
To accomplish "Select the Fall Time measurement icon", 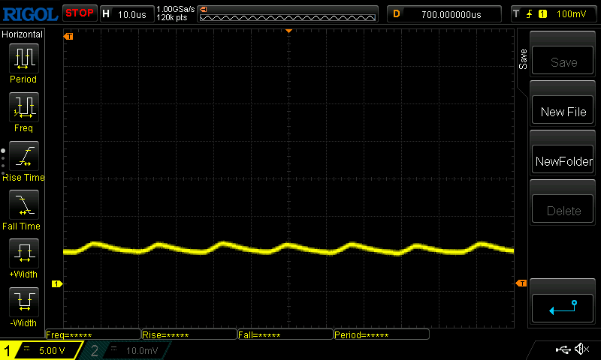I will pyautogui.click(x=23, y=205).
